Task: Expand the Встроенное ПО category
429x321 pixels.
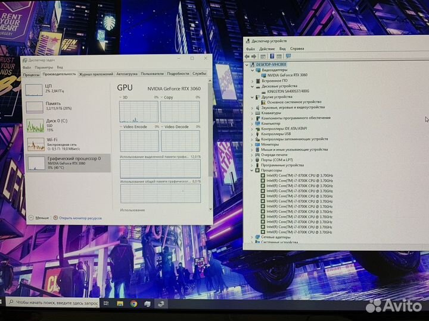Action: (252, 81)
